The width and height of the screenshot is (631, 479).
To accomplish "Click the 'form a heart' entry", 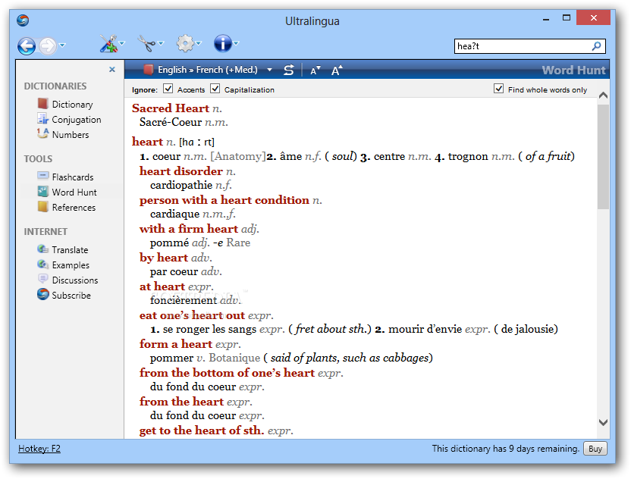I will [x=176, y=344].
